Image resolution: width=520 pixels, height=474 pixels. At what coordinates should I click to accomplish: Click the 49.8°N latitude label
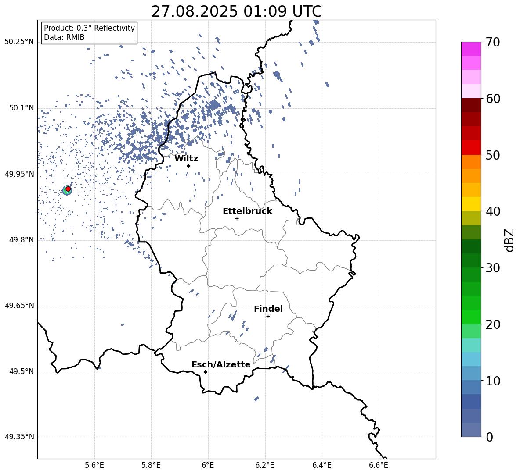pos(22,240)
